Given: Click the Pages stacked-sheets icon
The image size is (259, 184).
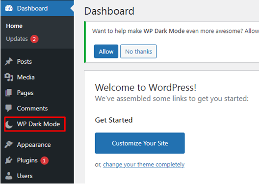Looking at the screenshot, I should click(9, 93).
